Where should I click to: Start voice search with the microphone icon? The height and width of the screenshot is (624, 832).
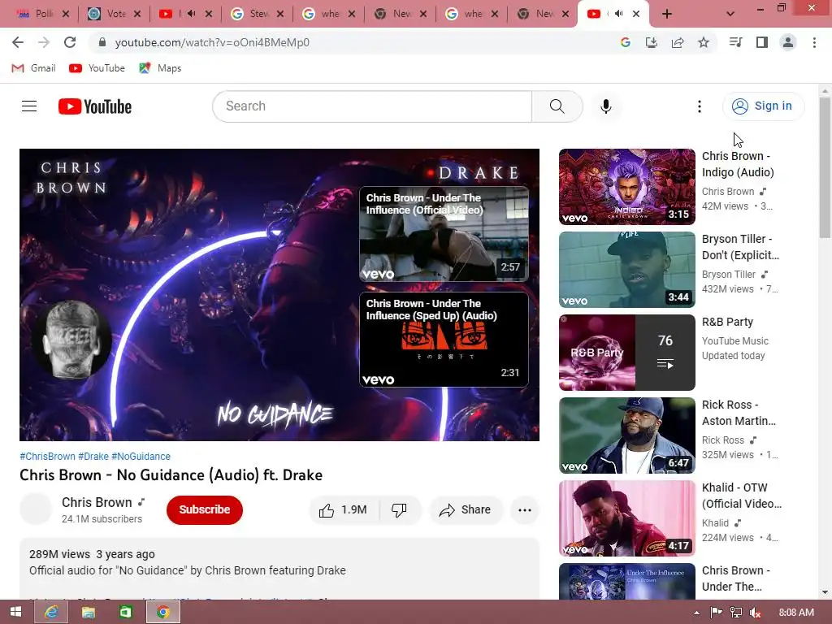(605, 106)
